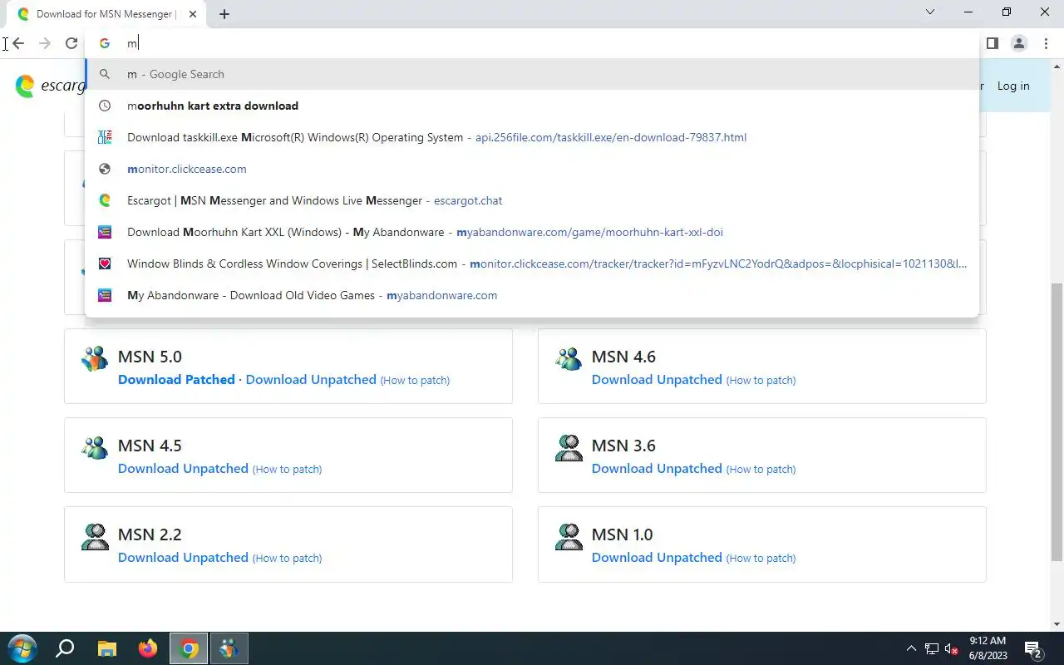Close the Download for MSN Messenger tab
Viewport: 1064px width, 665px height.
pyautogui.click(x=193, y=14)
